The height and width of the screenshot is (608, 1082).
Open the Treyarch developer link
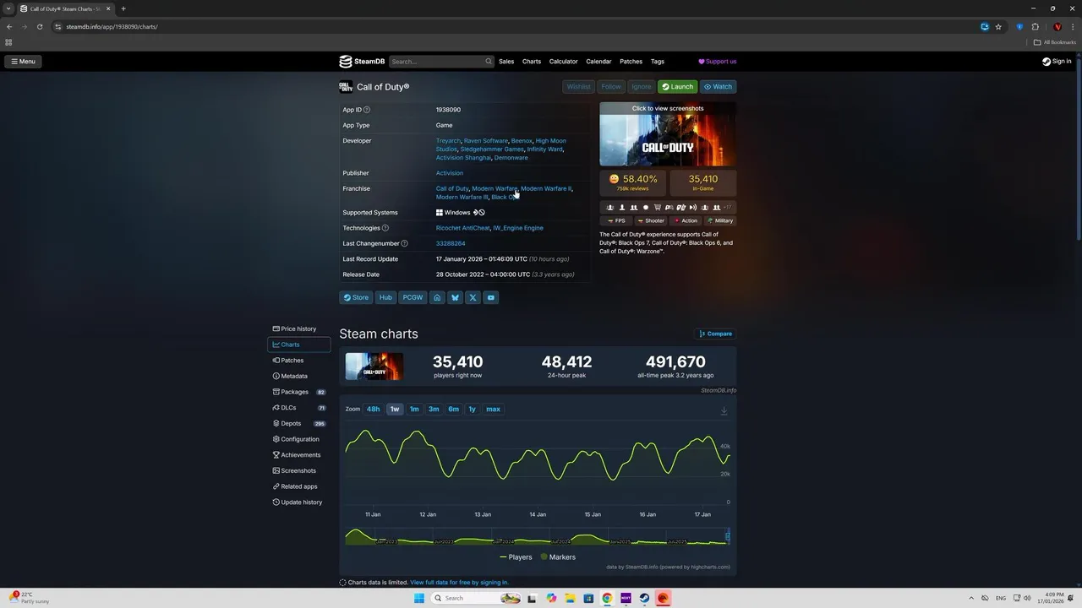(x=448, y=141)
